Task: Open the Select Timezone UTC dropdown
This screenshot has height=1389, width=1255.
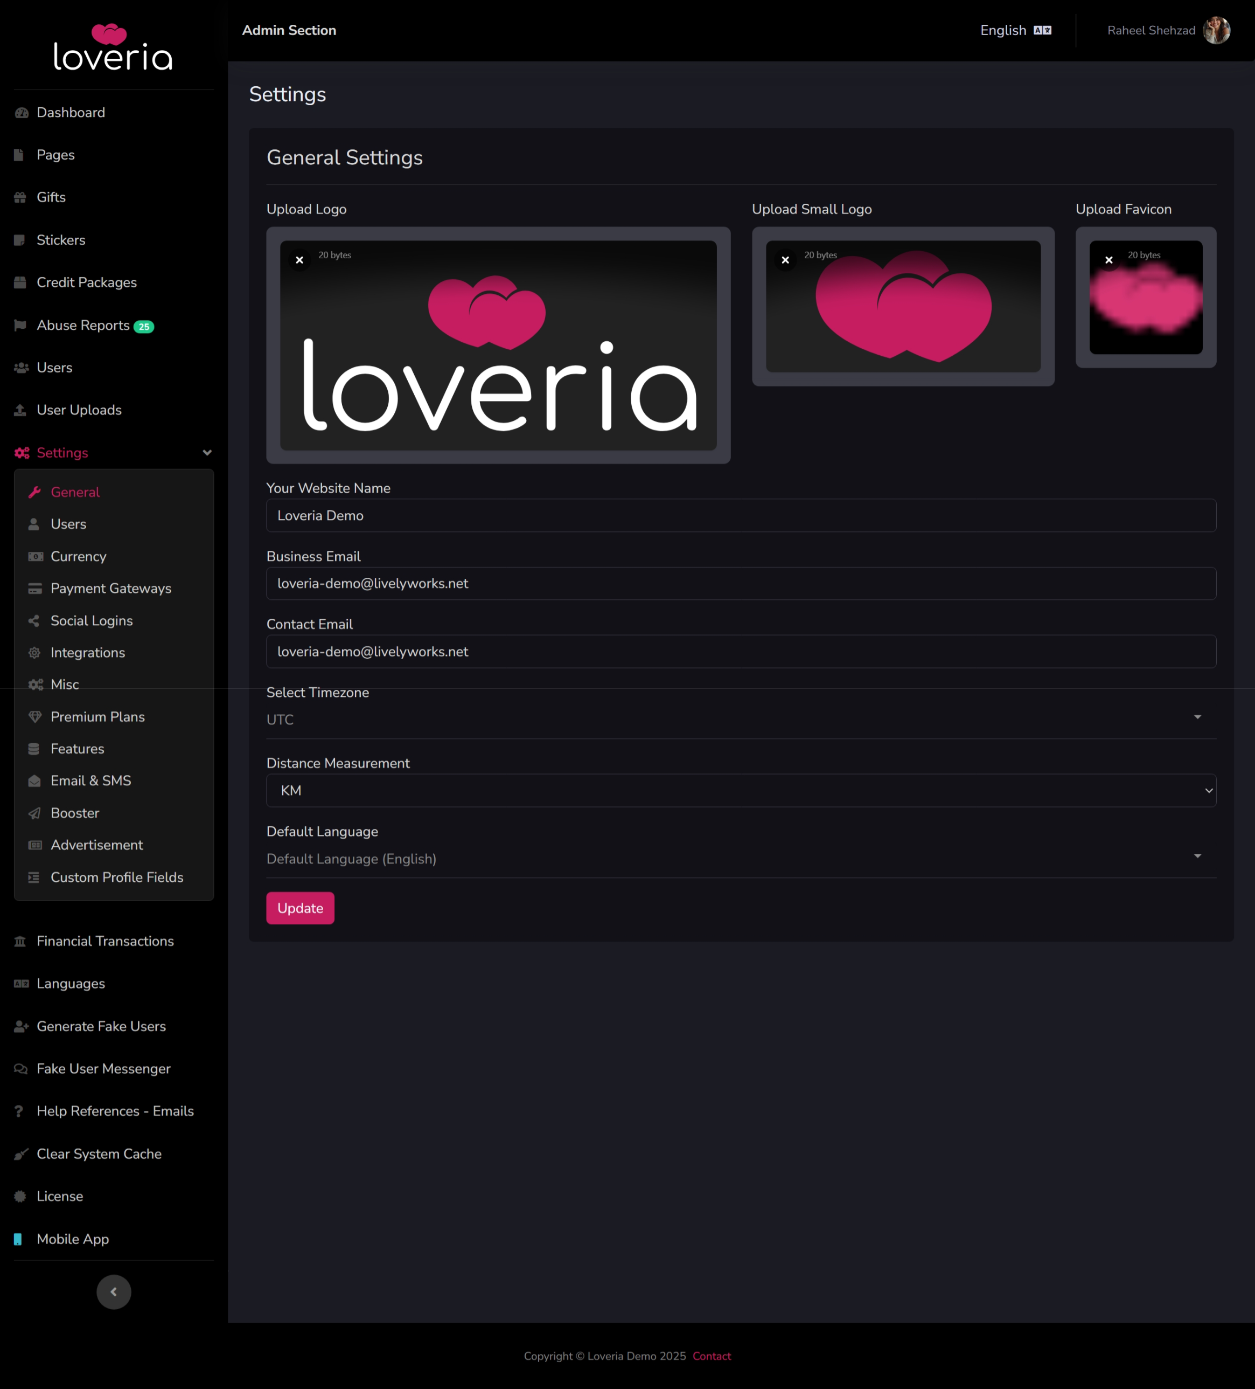Action: pos(741,720)
